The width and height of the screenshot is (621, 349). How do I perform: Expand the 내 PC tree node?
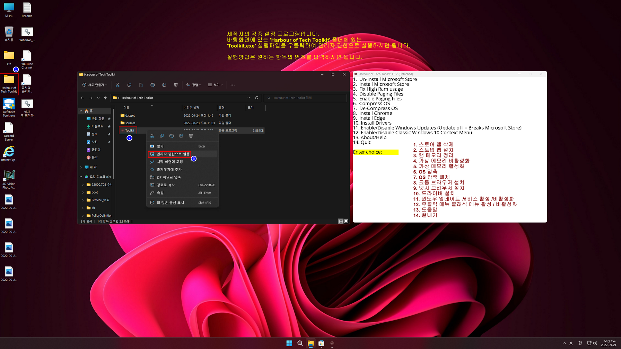[81, 167]
